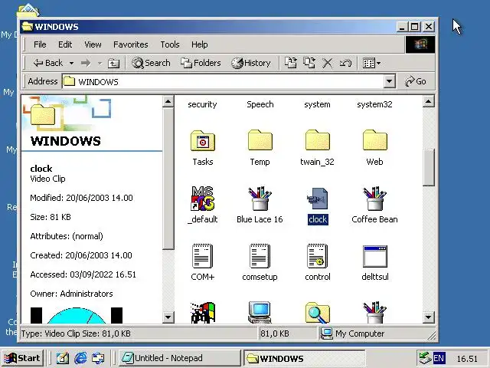Click the WINDOWS taskbar button
The height and width of the screenshot is (368, 490).
tap(305, 358)
